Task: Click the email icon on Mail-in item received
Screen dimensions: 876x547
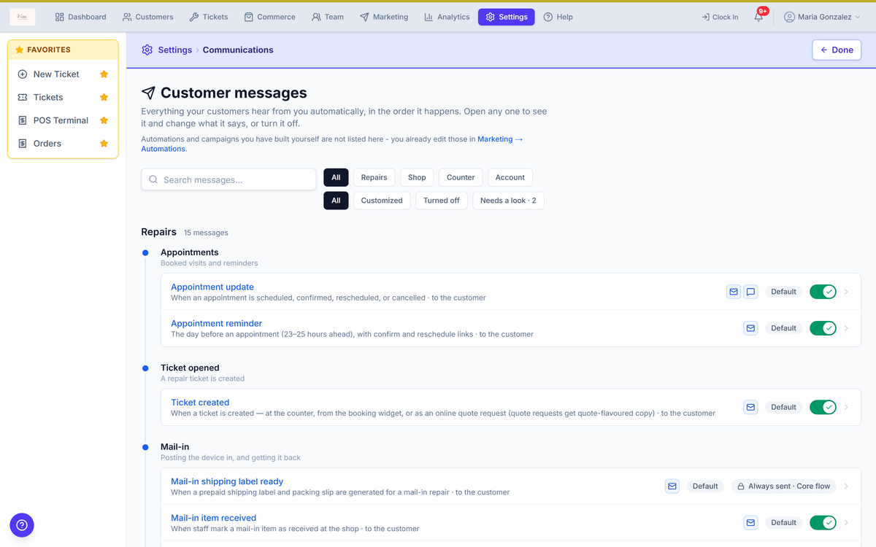Action: pyautogui.click(x=750, y=522)
